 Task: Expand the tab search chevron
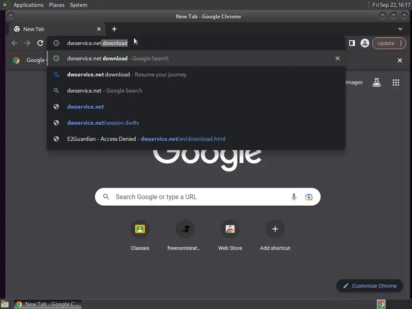pyautogui.click(x=400, y=29)
